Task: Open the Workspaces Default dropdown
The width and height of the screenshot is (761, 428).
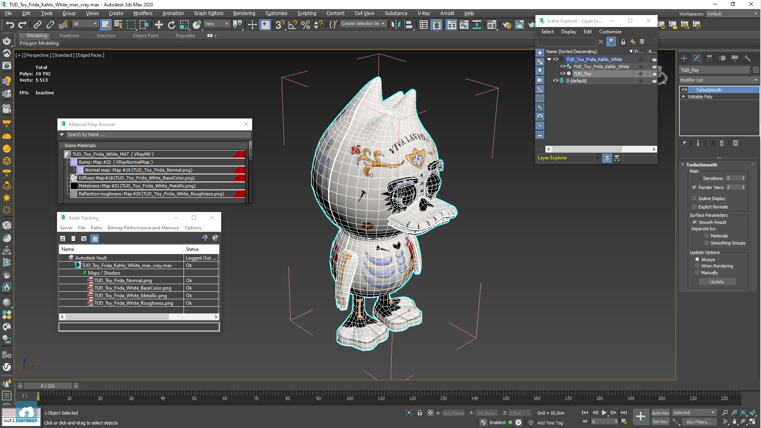Action: pyautogui.click(x=732, y=14)
